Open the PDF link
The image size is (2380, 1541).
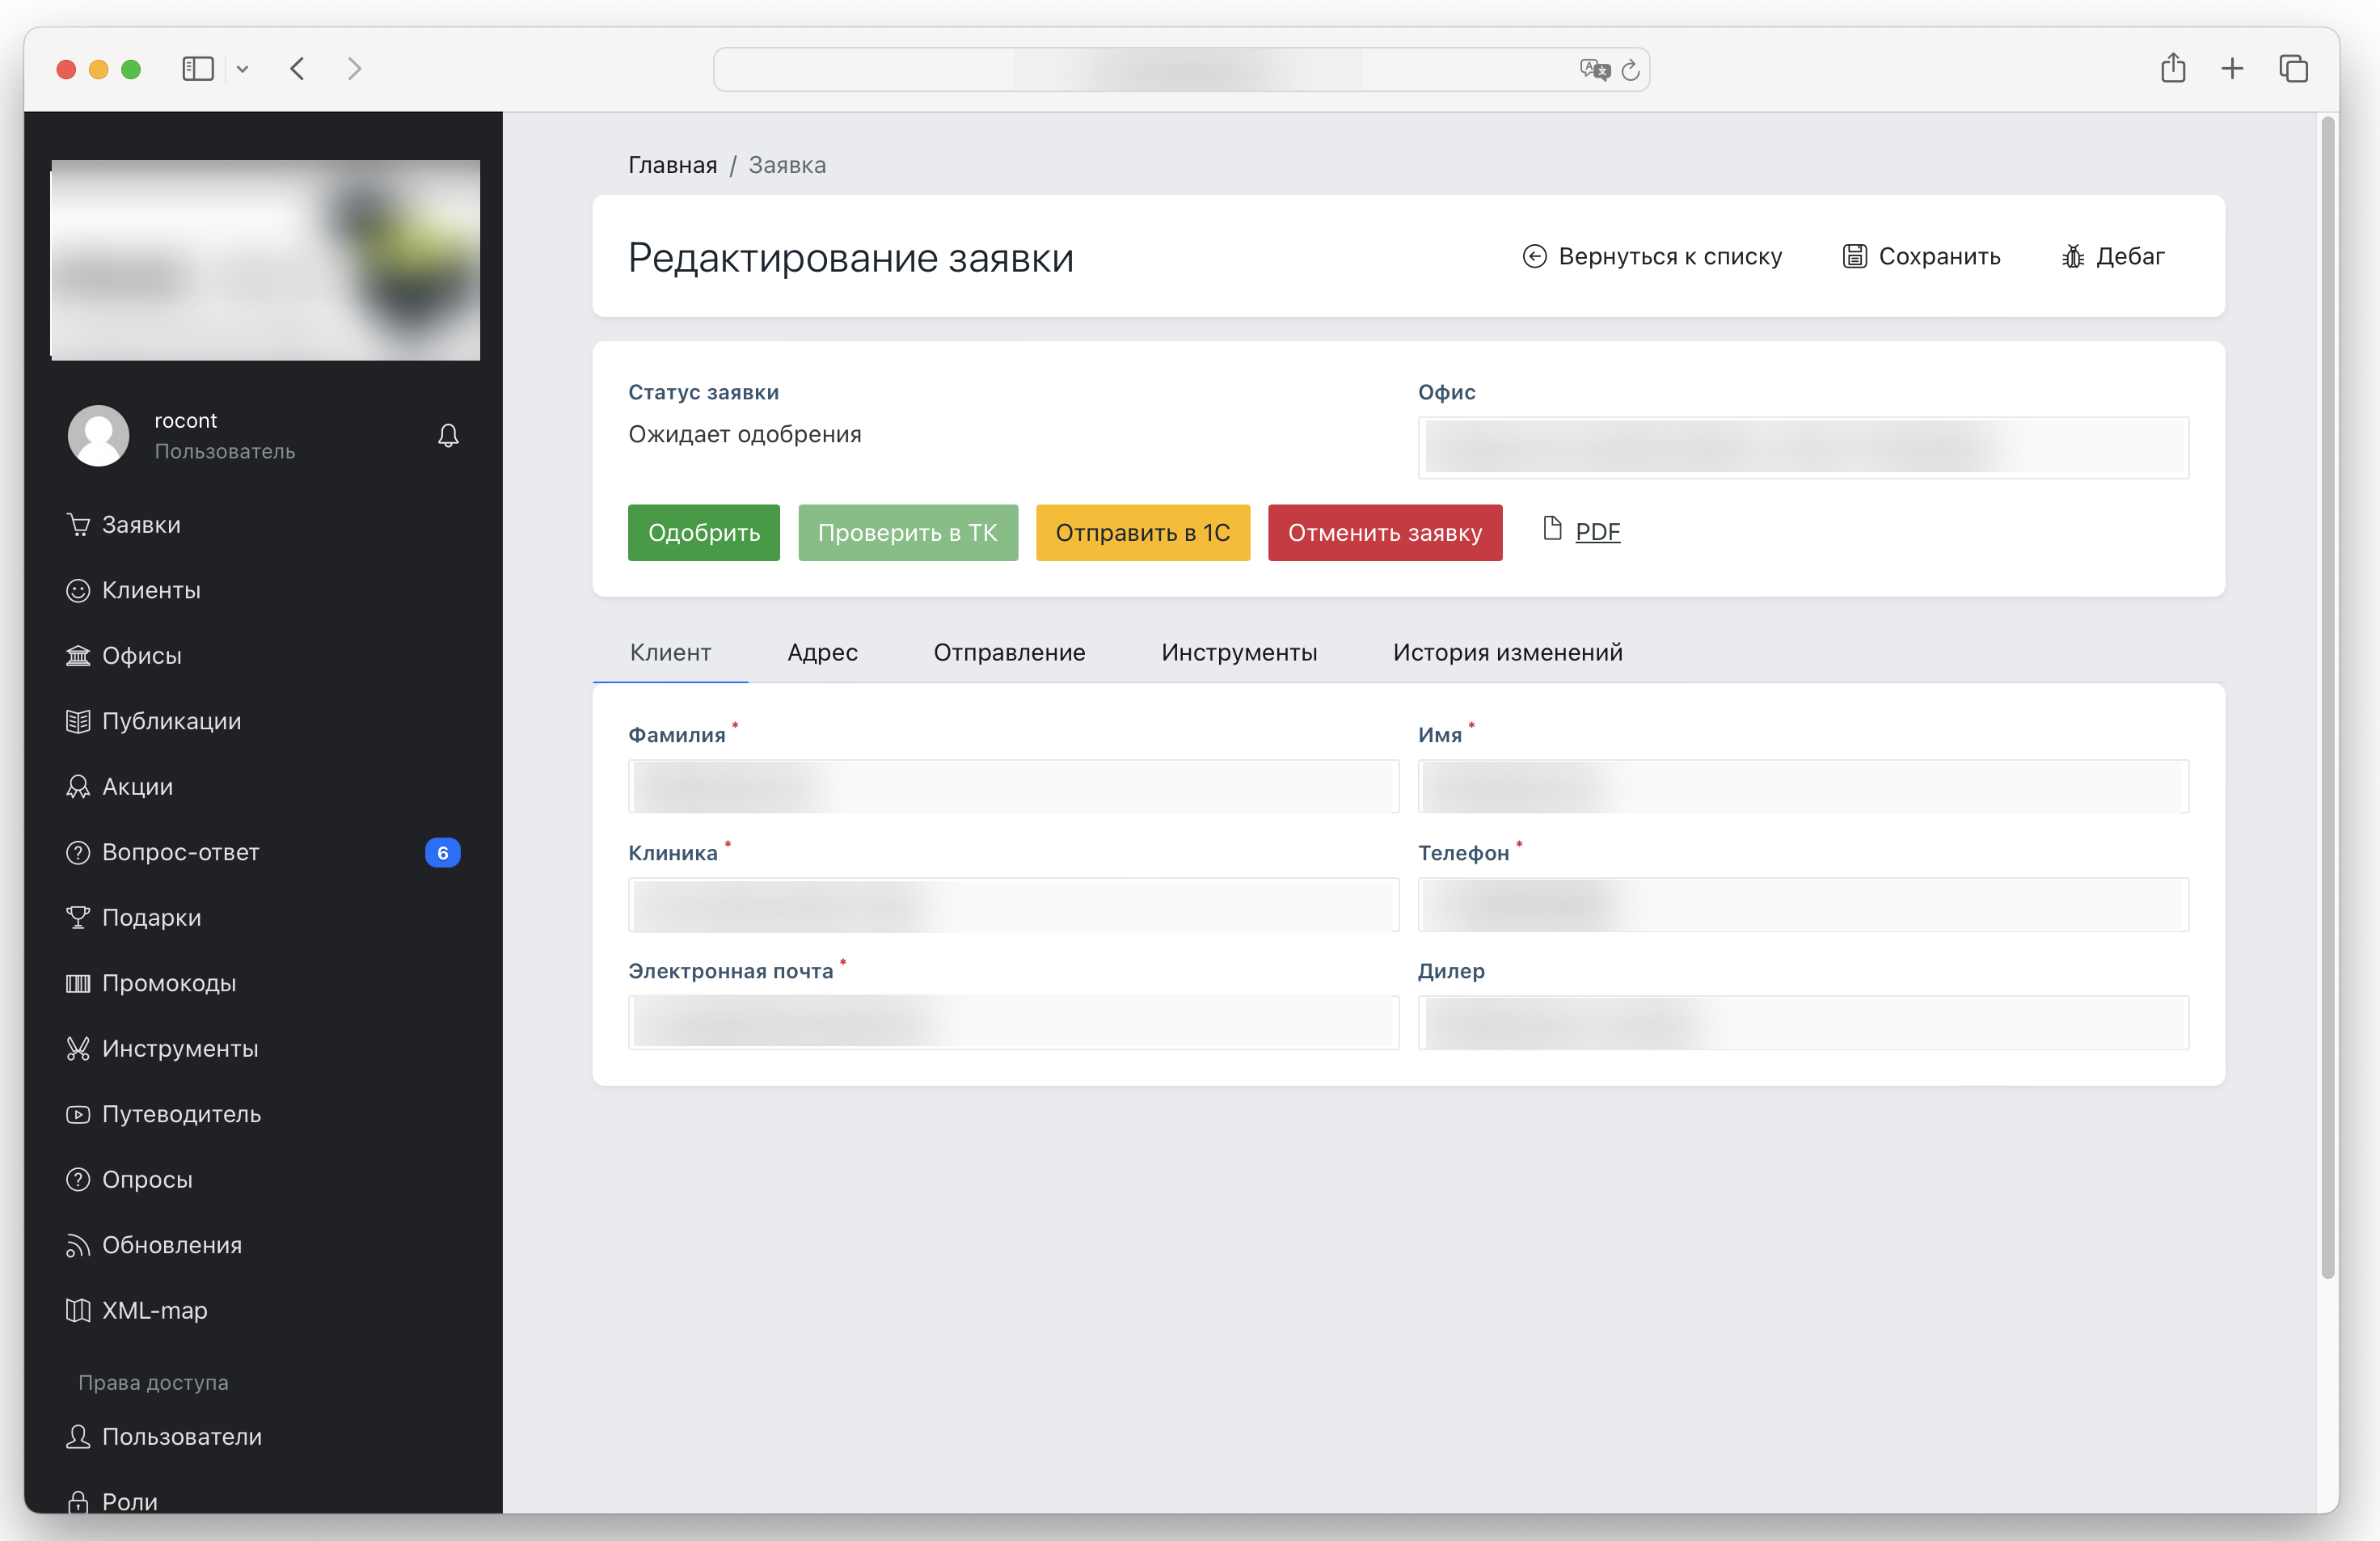coord(1597,532)
